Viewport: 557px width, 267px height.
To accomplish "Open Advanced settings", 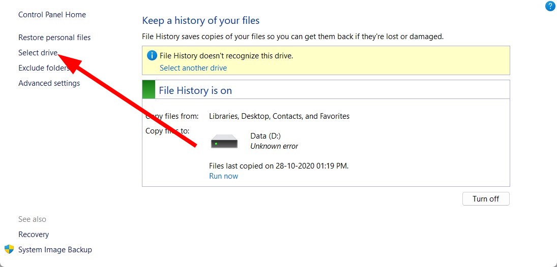I will click(x=49, y=83).
